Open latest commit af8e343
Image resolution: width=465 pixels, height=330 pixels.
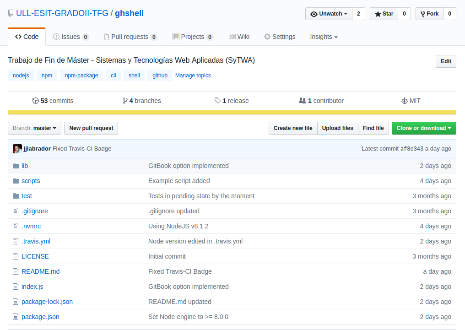[x=411, y=149]
